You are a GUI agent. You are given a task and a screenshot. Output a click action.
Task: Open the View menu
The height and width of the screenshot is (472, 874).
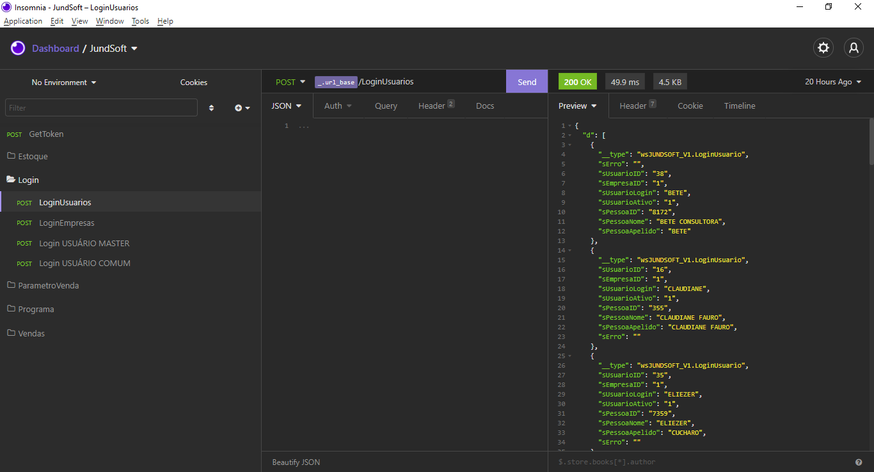click(80, 21)
